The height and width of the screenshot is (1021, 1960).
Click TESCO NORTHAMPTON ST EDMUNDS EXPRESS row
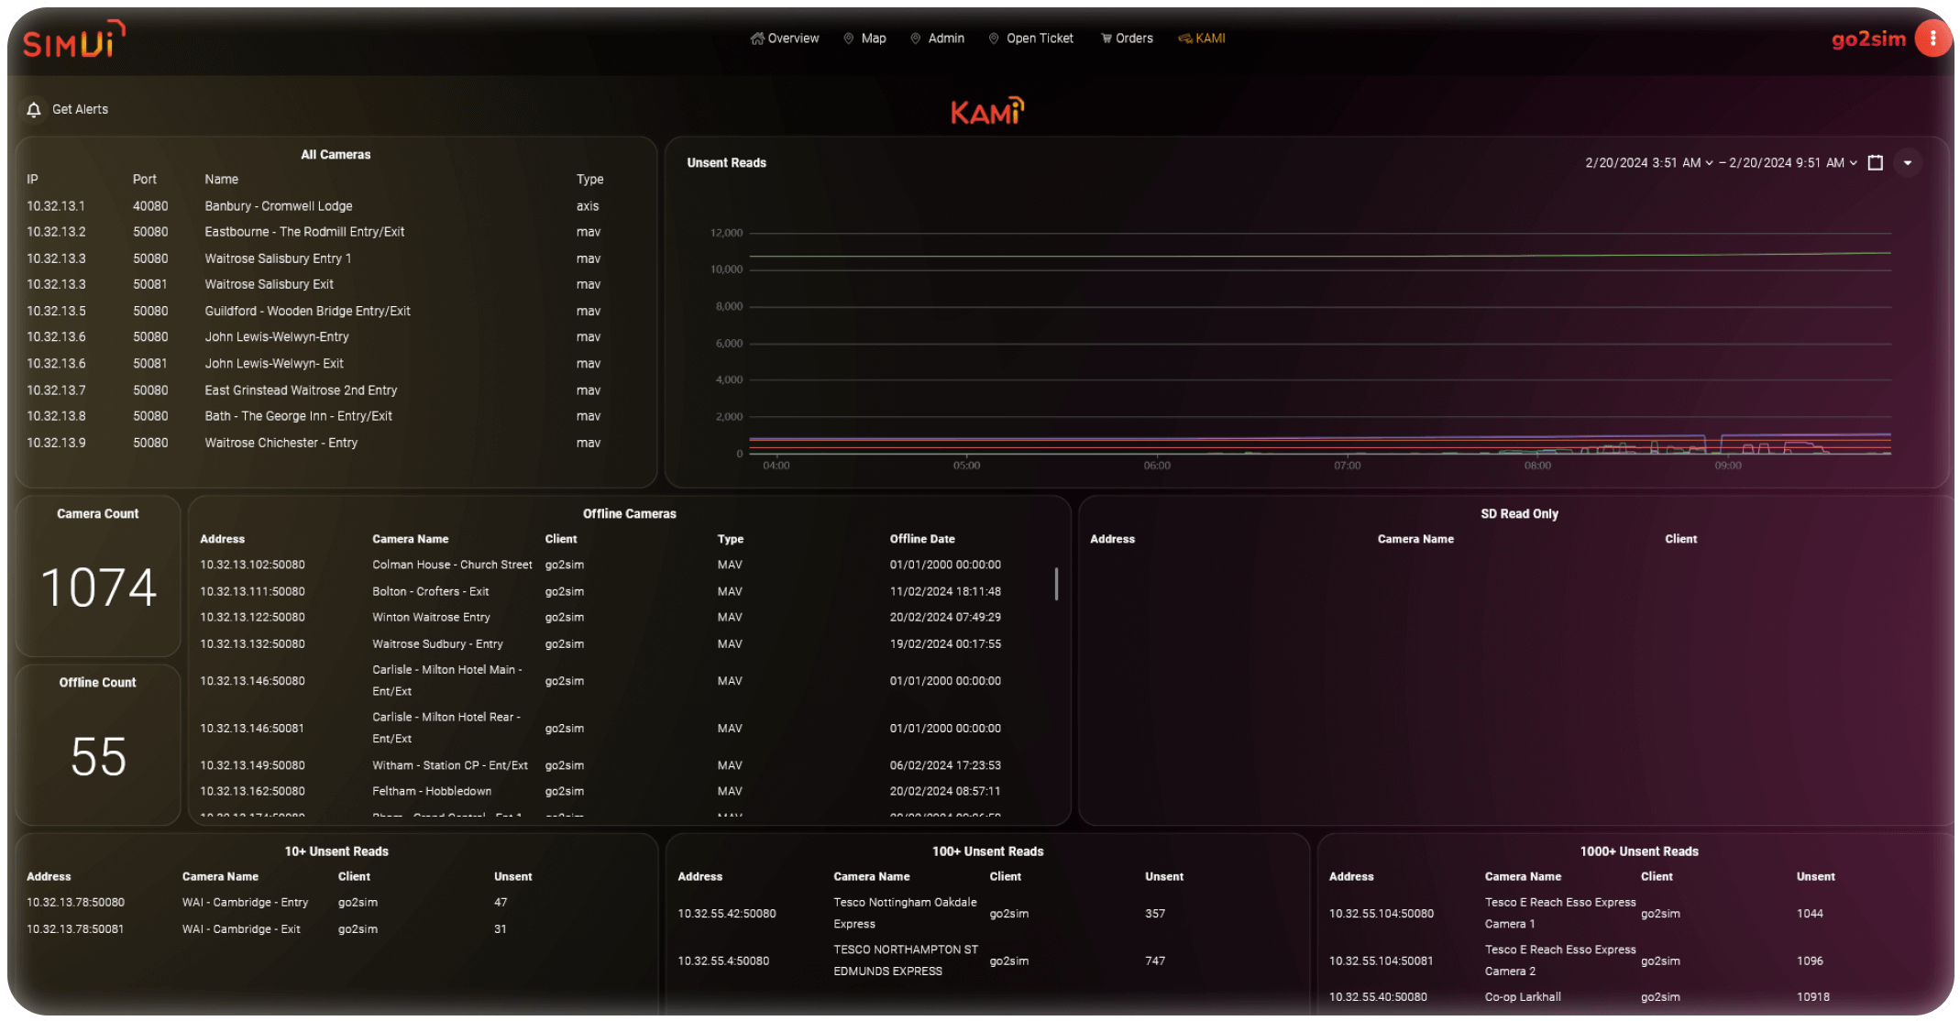click(x=986, y=961)
